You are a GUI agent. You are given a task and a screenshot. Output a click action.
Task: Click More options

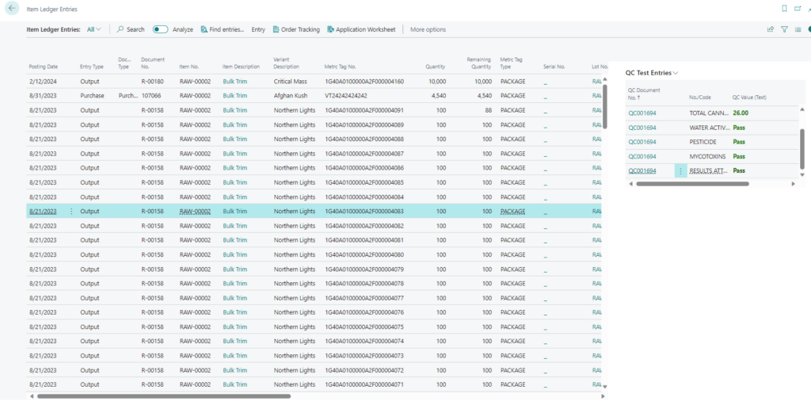pyautogui.click(x=428, y=29)
